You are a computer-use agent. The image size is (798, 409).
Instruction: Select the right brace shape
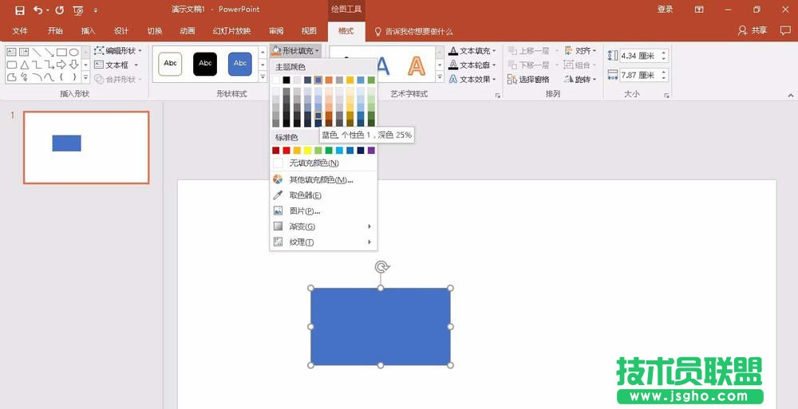pos(73,77)
